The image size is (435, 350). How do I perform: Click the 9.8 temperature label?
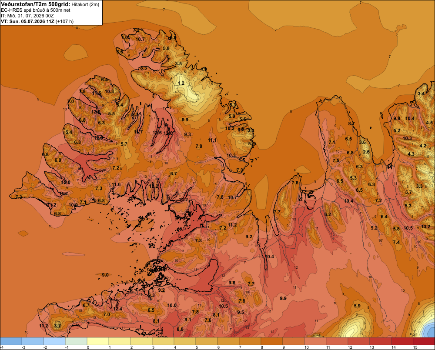pyautogui.click(x=397, y=118)
